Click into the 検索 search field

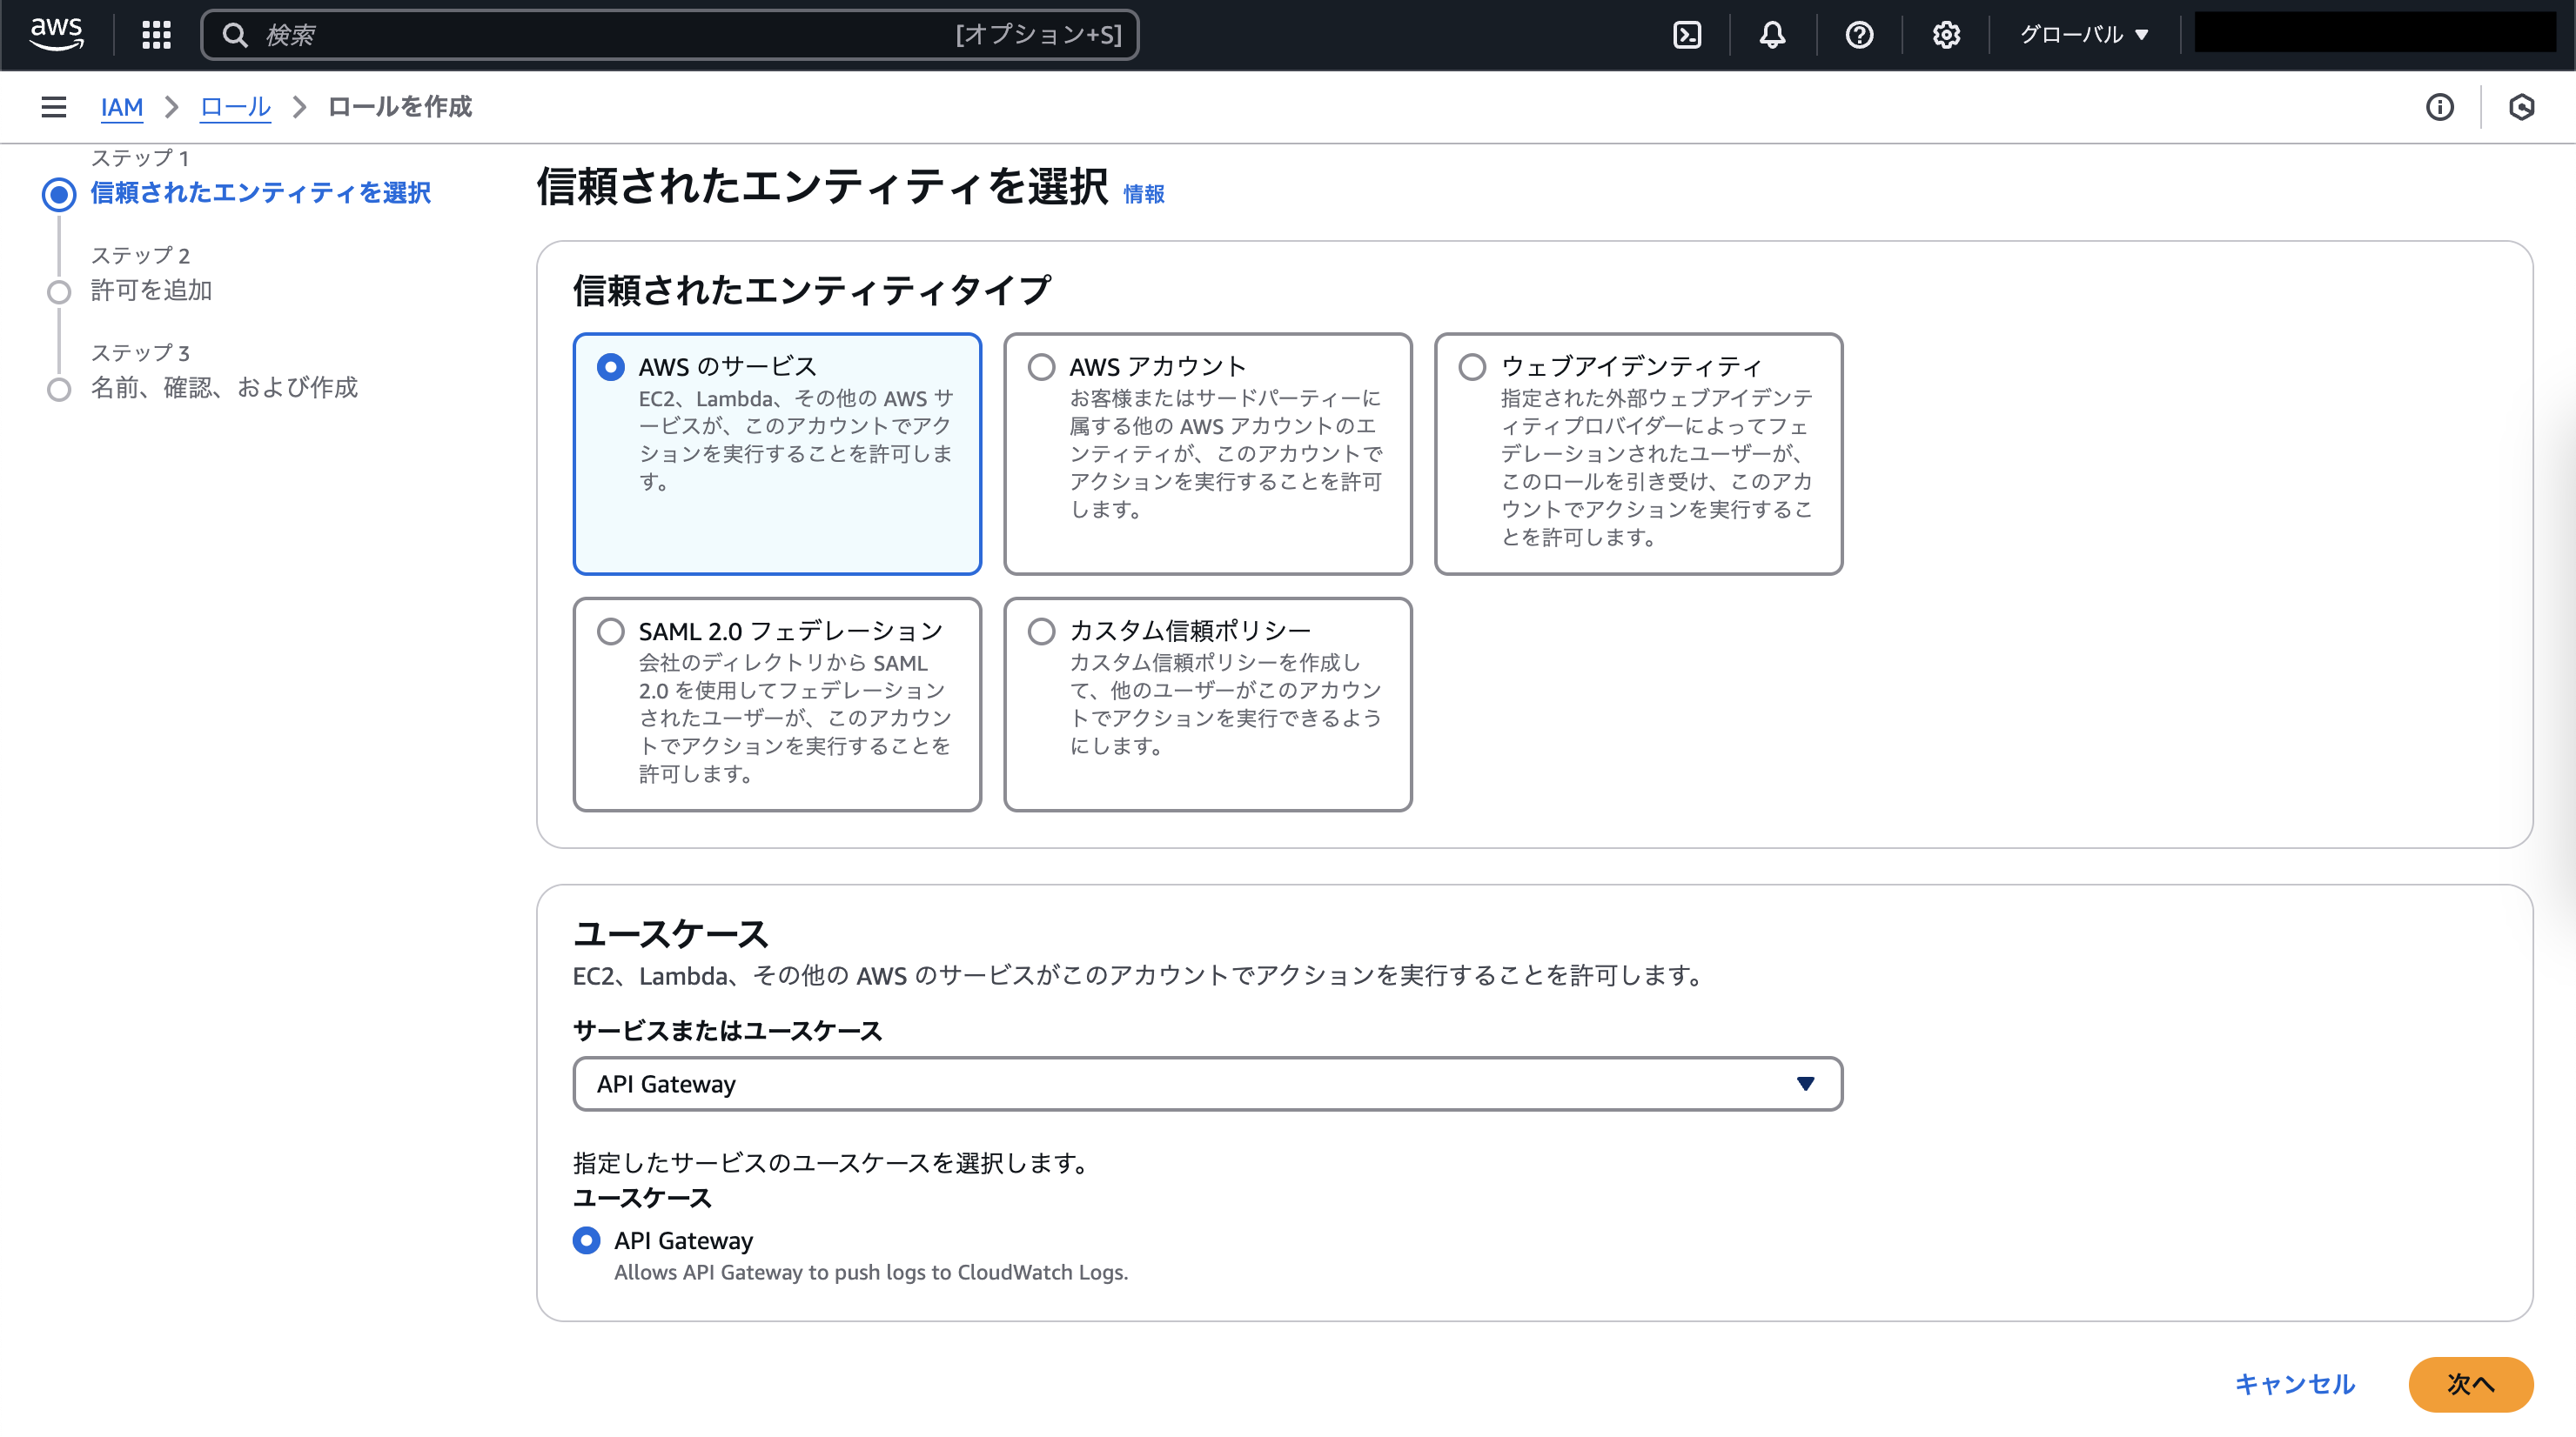(x=669, y=35)
